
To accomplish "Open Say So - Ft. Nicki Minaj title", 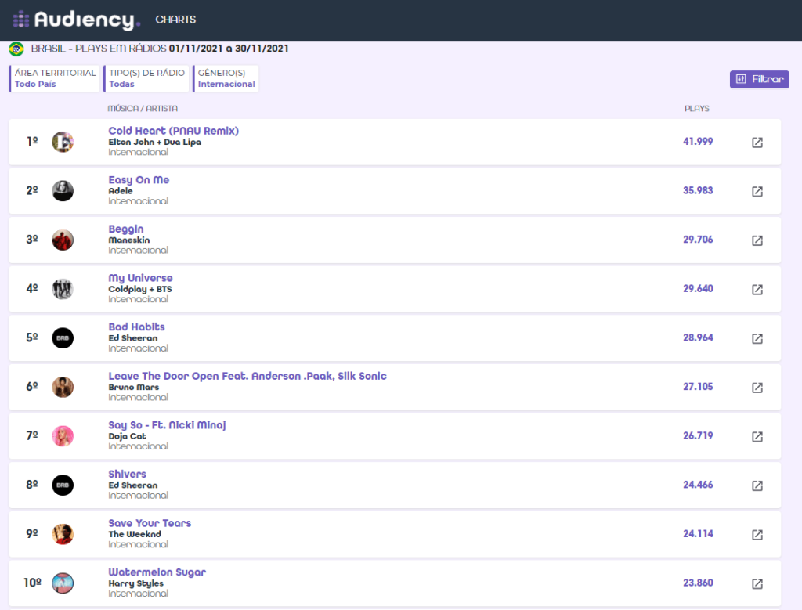I will (167, 425).
